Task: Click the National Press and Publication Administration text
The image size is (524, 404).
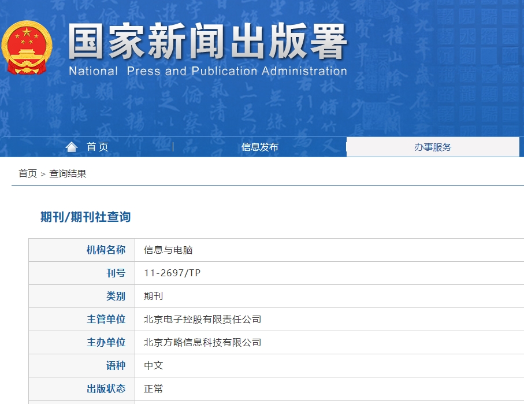Action: (208, 71)
